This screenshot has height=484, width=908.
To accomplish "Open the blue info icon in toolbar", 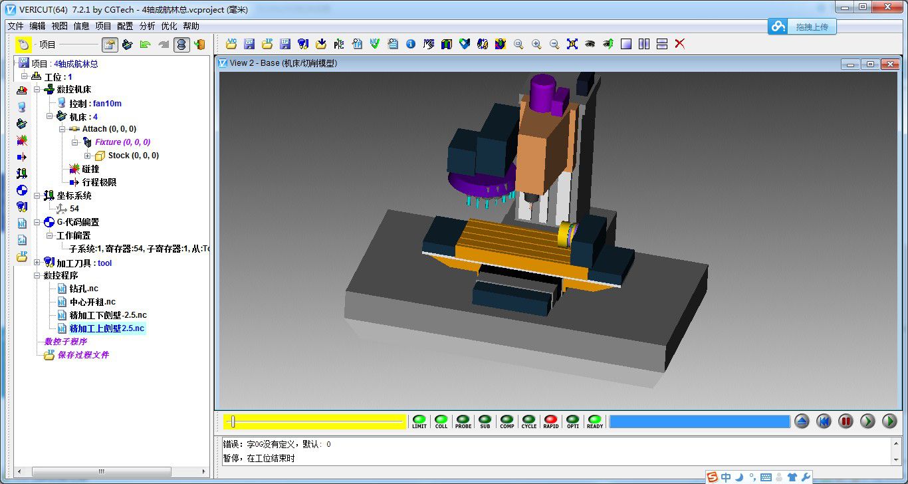I will point(411,44).
